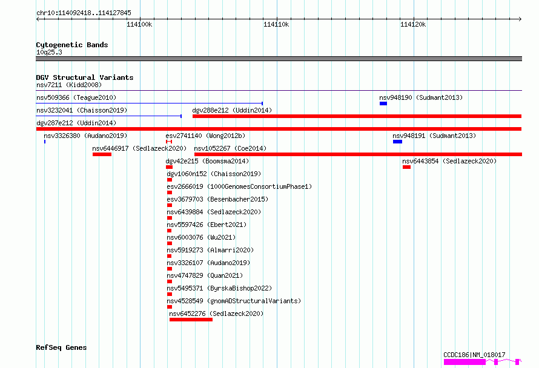This screenshot has width=539, height=368.
Task: Click nsv3326107 (Audano2019) label
Action: tap(208, 263)
